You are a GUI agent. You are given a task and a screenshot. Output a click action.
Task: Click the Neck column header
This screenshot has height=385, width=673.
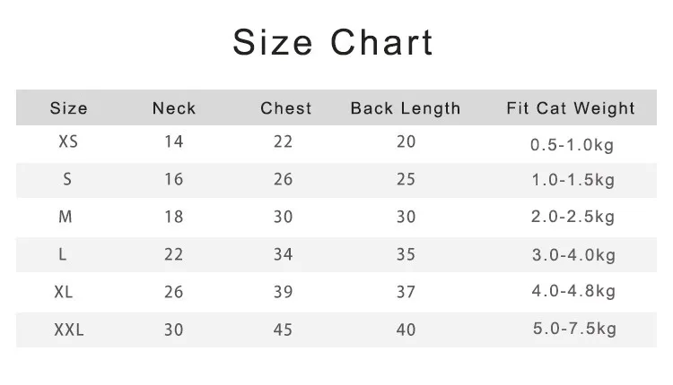click(x=174, y=108)
